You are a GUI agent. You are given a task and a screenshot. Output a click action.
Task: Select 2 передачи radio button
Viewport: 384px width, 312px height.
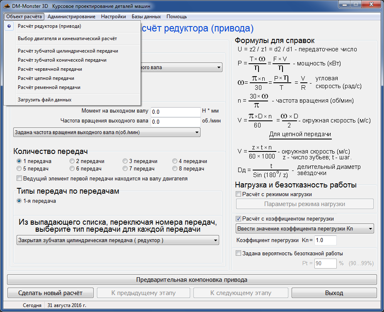click(x=72, y=161)
